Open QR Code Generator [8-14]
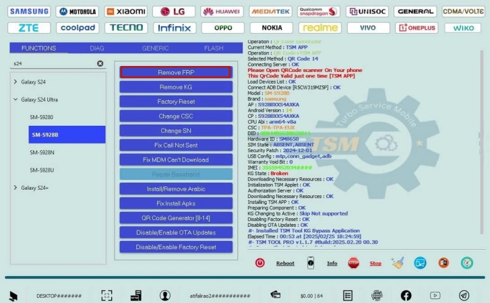The height and width of the screenshot is (303, 490). click(176, 217)
